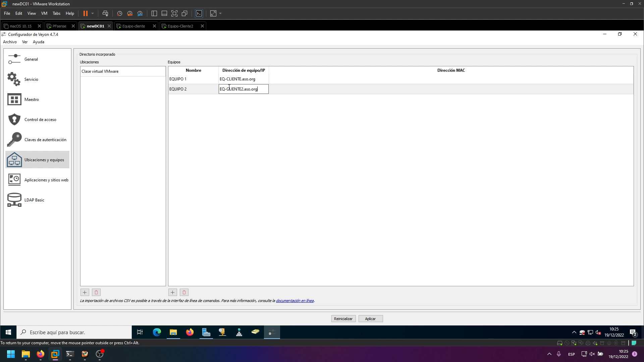Click the Reinicializar button
This screenshot has width=644, height=362.
pyautogui.click(x=343, y=319)
